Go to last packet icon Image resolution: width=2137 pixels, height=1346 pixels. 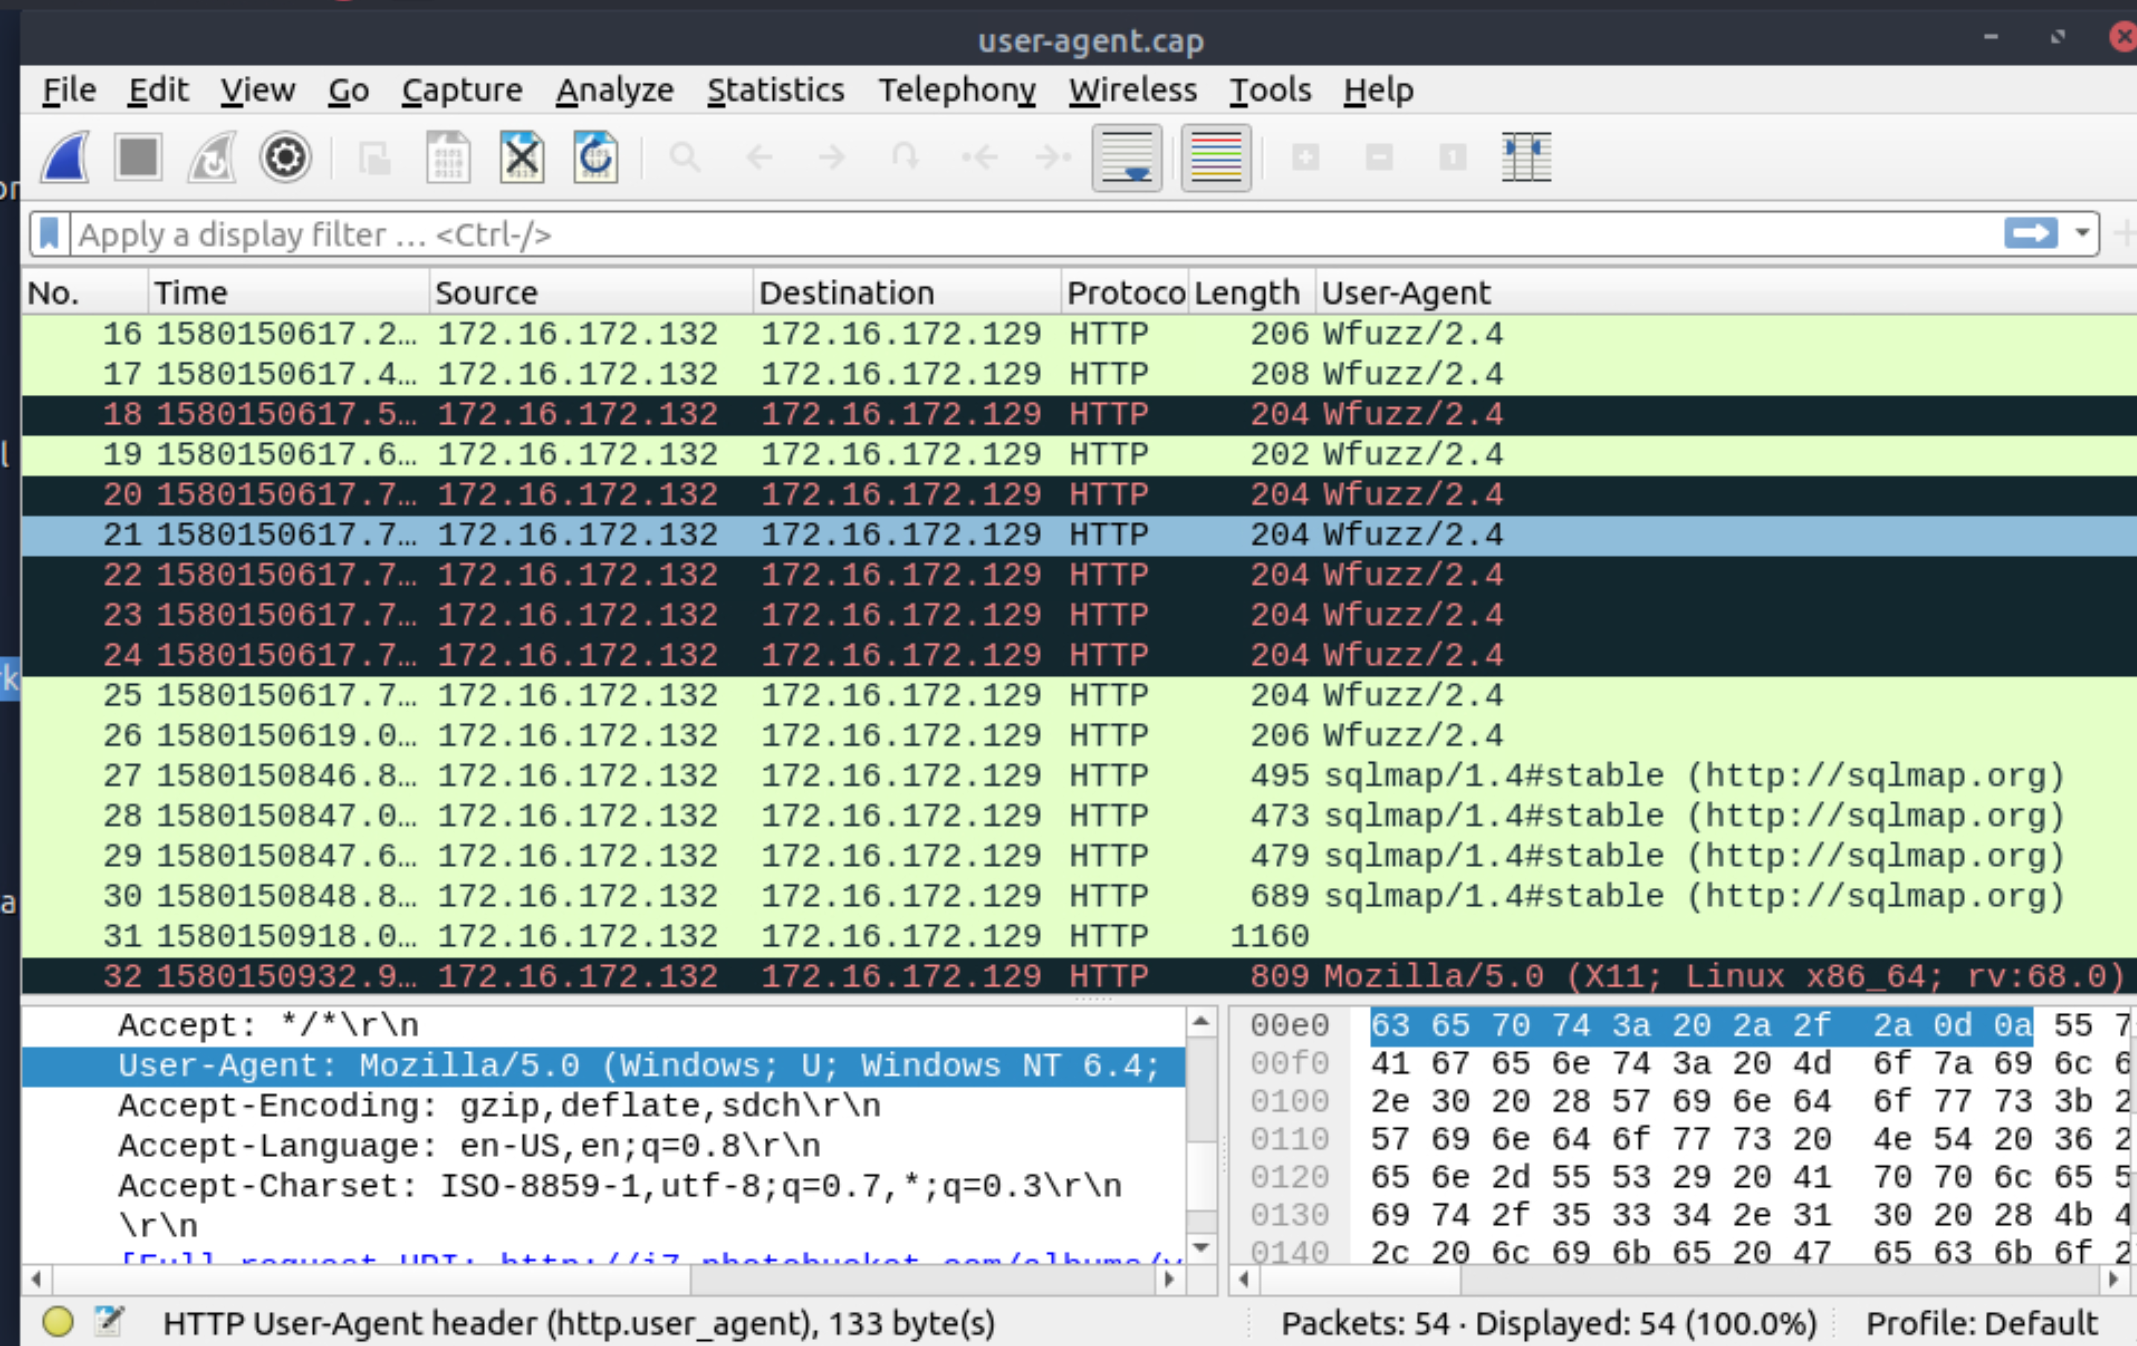1054,158
